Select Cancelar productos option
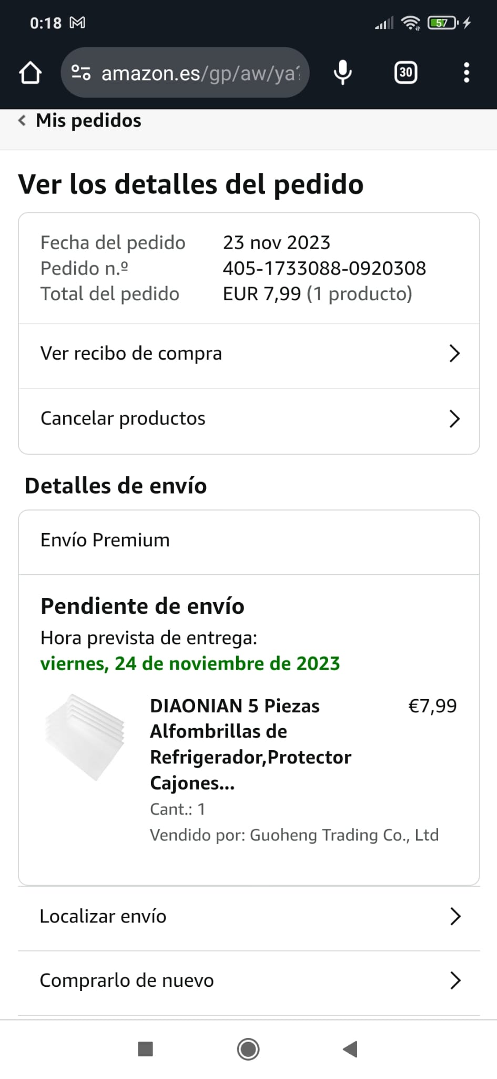This screenshot has width=497, height=1079. click(123, 418)
